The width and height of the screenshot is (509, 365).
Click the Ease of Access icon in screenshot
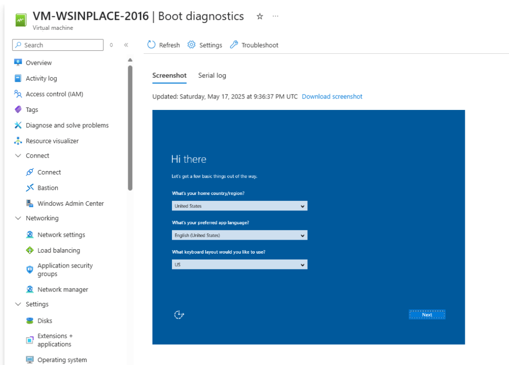click(179, 314)
